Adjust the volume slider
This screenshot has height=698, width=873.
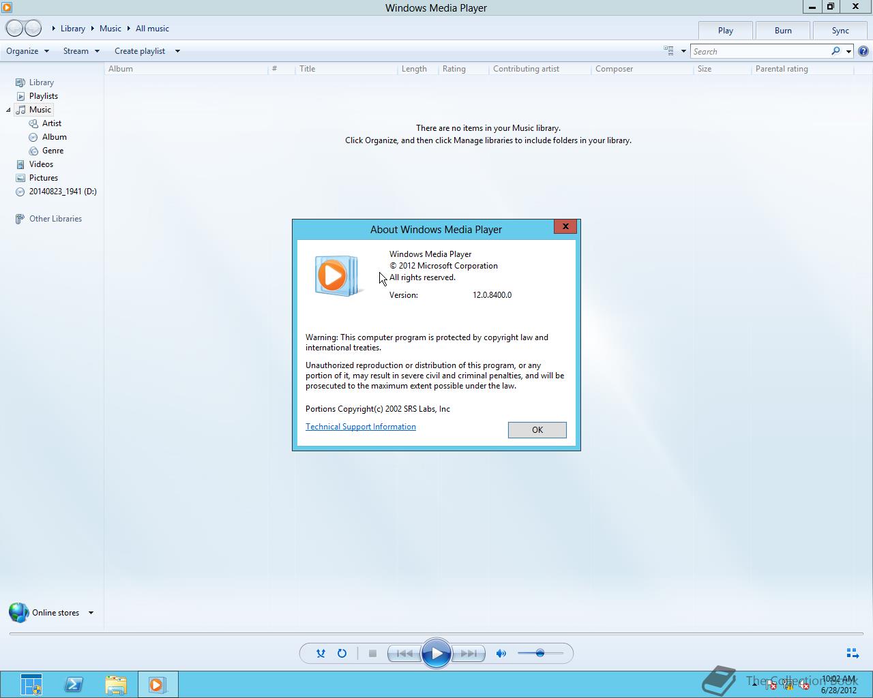[x=540, y=653]
